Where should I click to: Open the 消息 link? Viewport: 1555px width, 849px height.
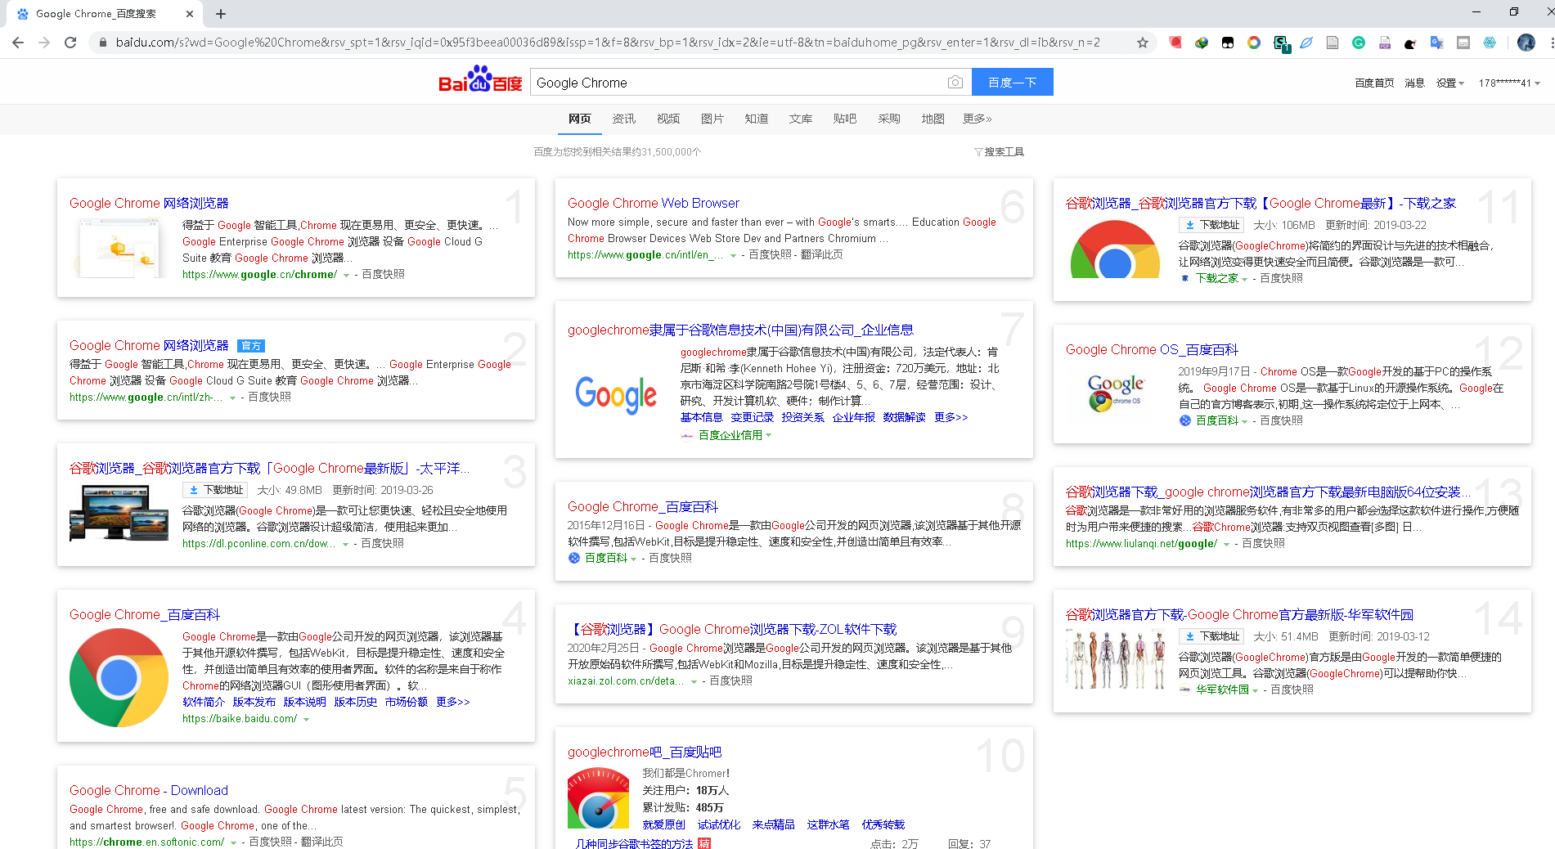[1415, 83]
